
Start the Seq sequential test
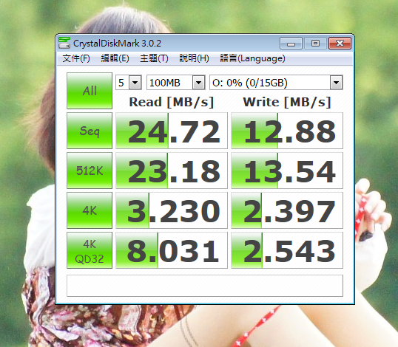point(90,131)
